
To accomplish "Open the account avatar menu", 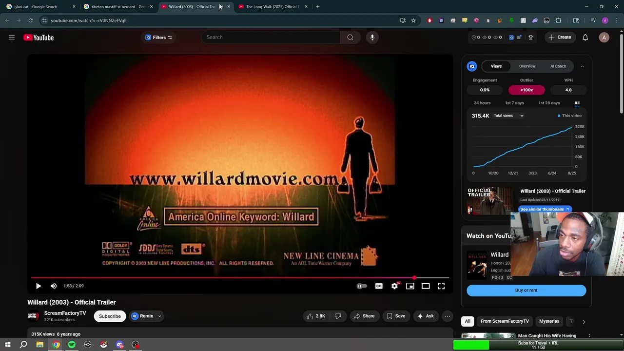I will pos(604,38).
